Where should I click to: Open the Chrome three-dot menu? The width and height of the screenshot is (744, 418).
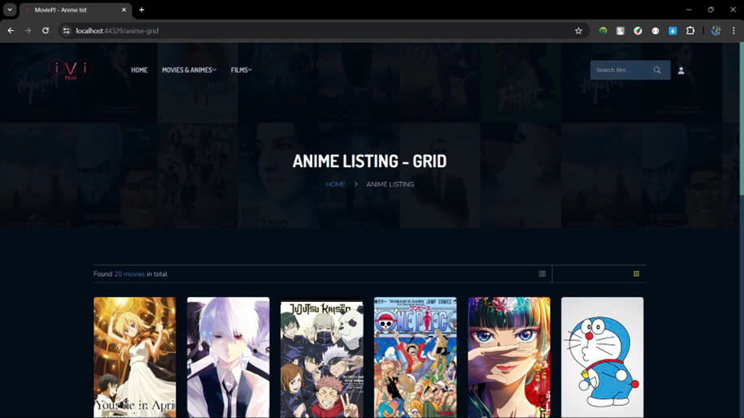[x=733, y=31]
